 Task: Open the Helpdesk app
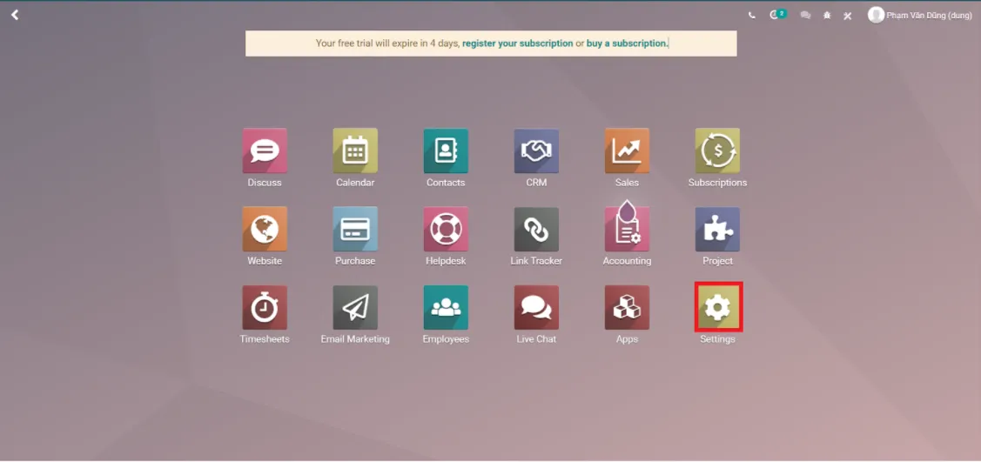pos(446,229)
